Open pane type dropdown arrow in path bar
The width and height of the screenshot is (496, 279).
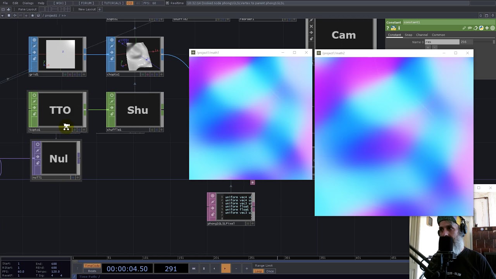point(3,15)
